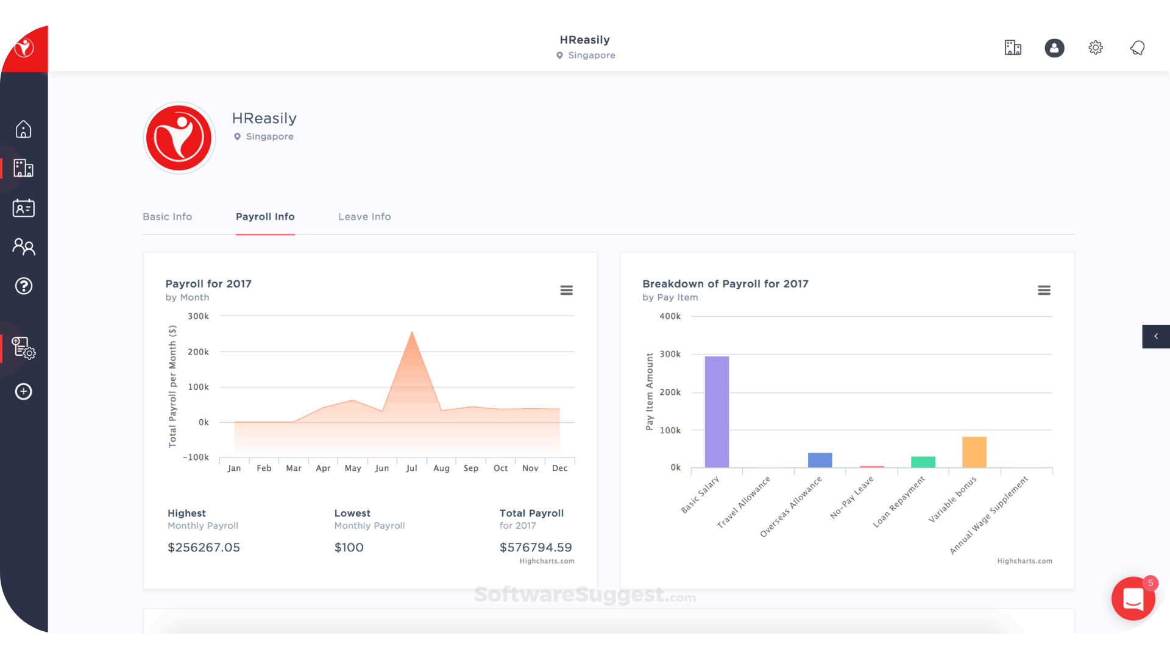Open the notifications bell icon
Viewport: 1170px width, 658px height.
(1137, 48)
